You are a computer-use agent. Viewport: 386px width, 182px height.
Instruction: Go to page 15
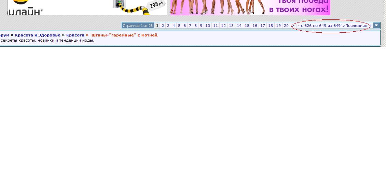tap(247, 26)
